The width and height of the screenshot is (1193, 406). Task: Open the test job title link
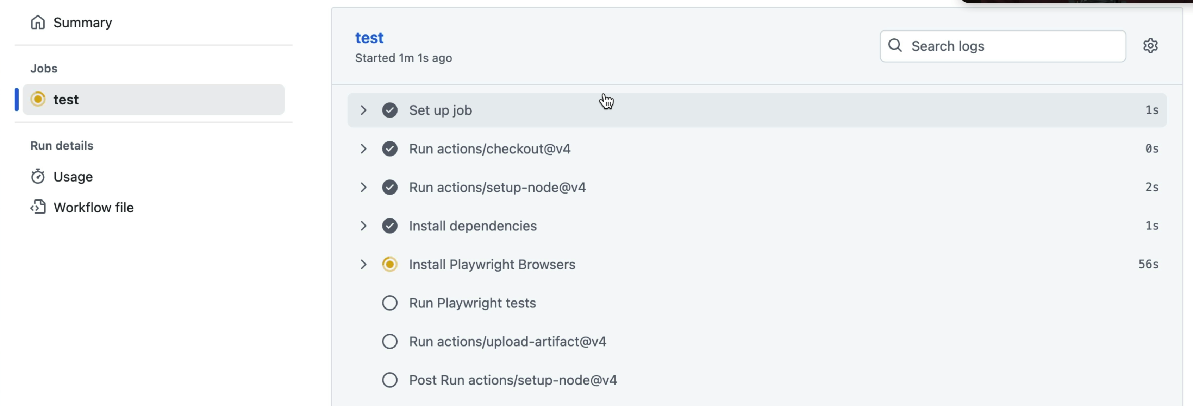coord(369,38)
